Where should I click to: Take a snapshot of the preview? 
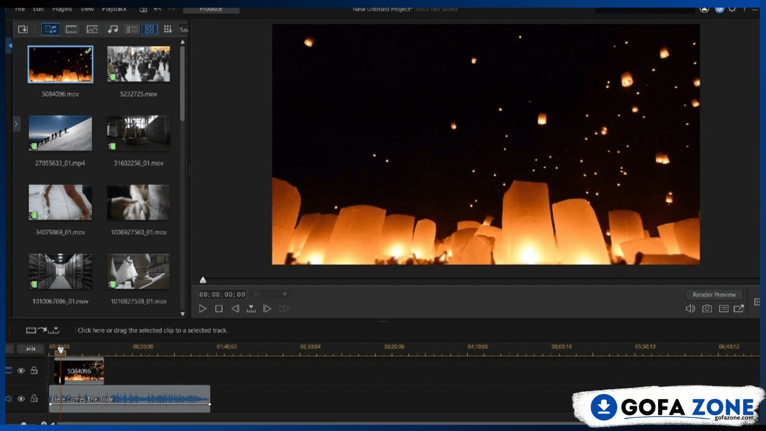point(707,308)
